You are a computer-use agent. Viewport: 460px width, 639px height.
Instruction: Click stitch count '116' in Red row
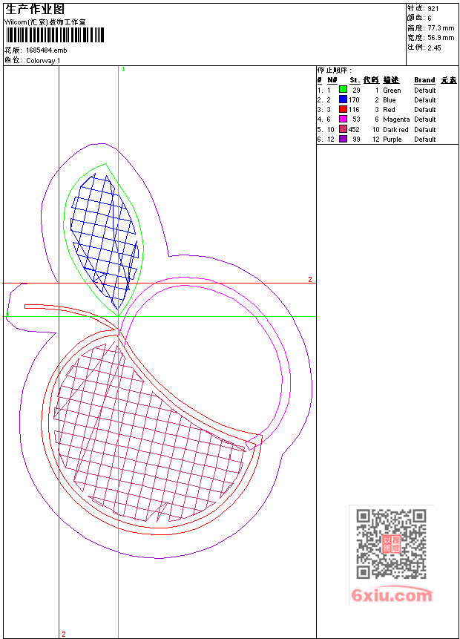click(354, 110)
